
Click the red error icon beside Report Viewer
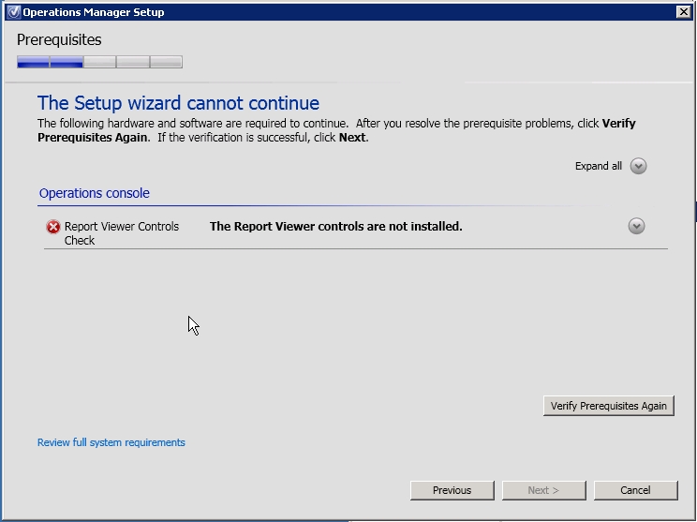coord(53,227)
